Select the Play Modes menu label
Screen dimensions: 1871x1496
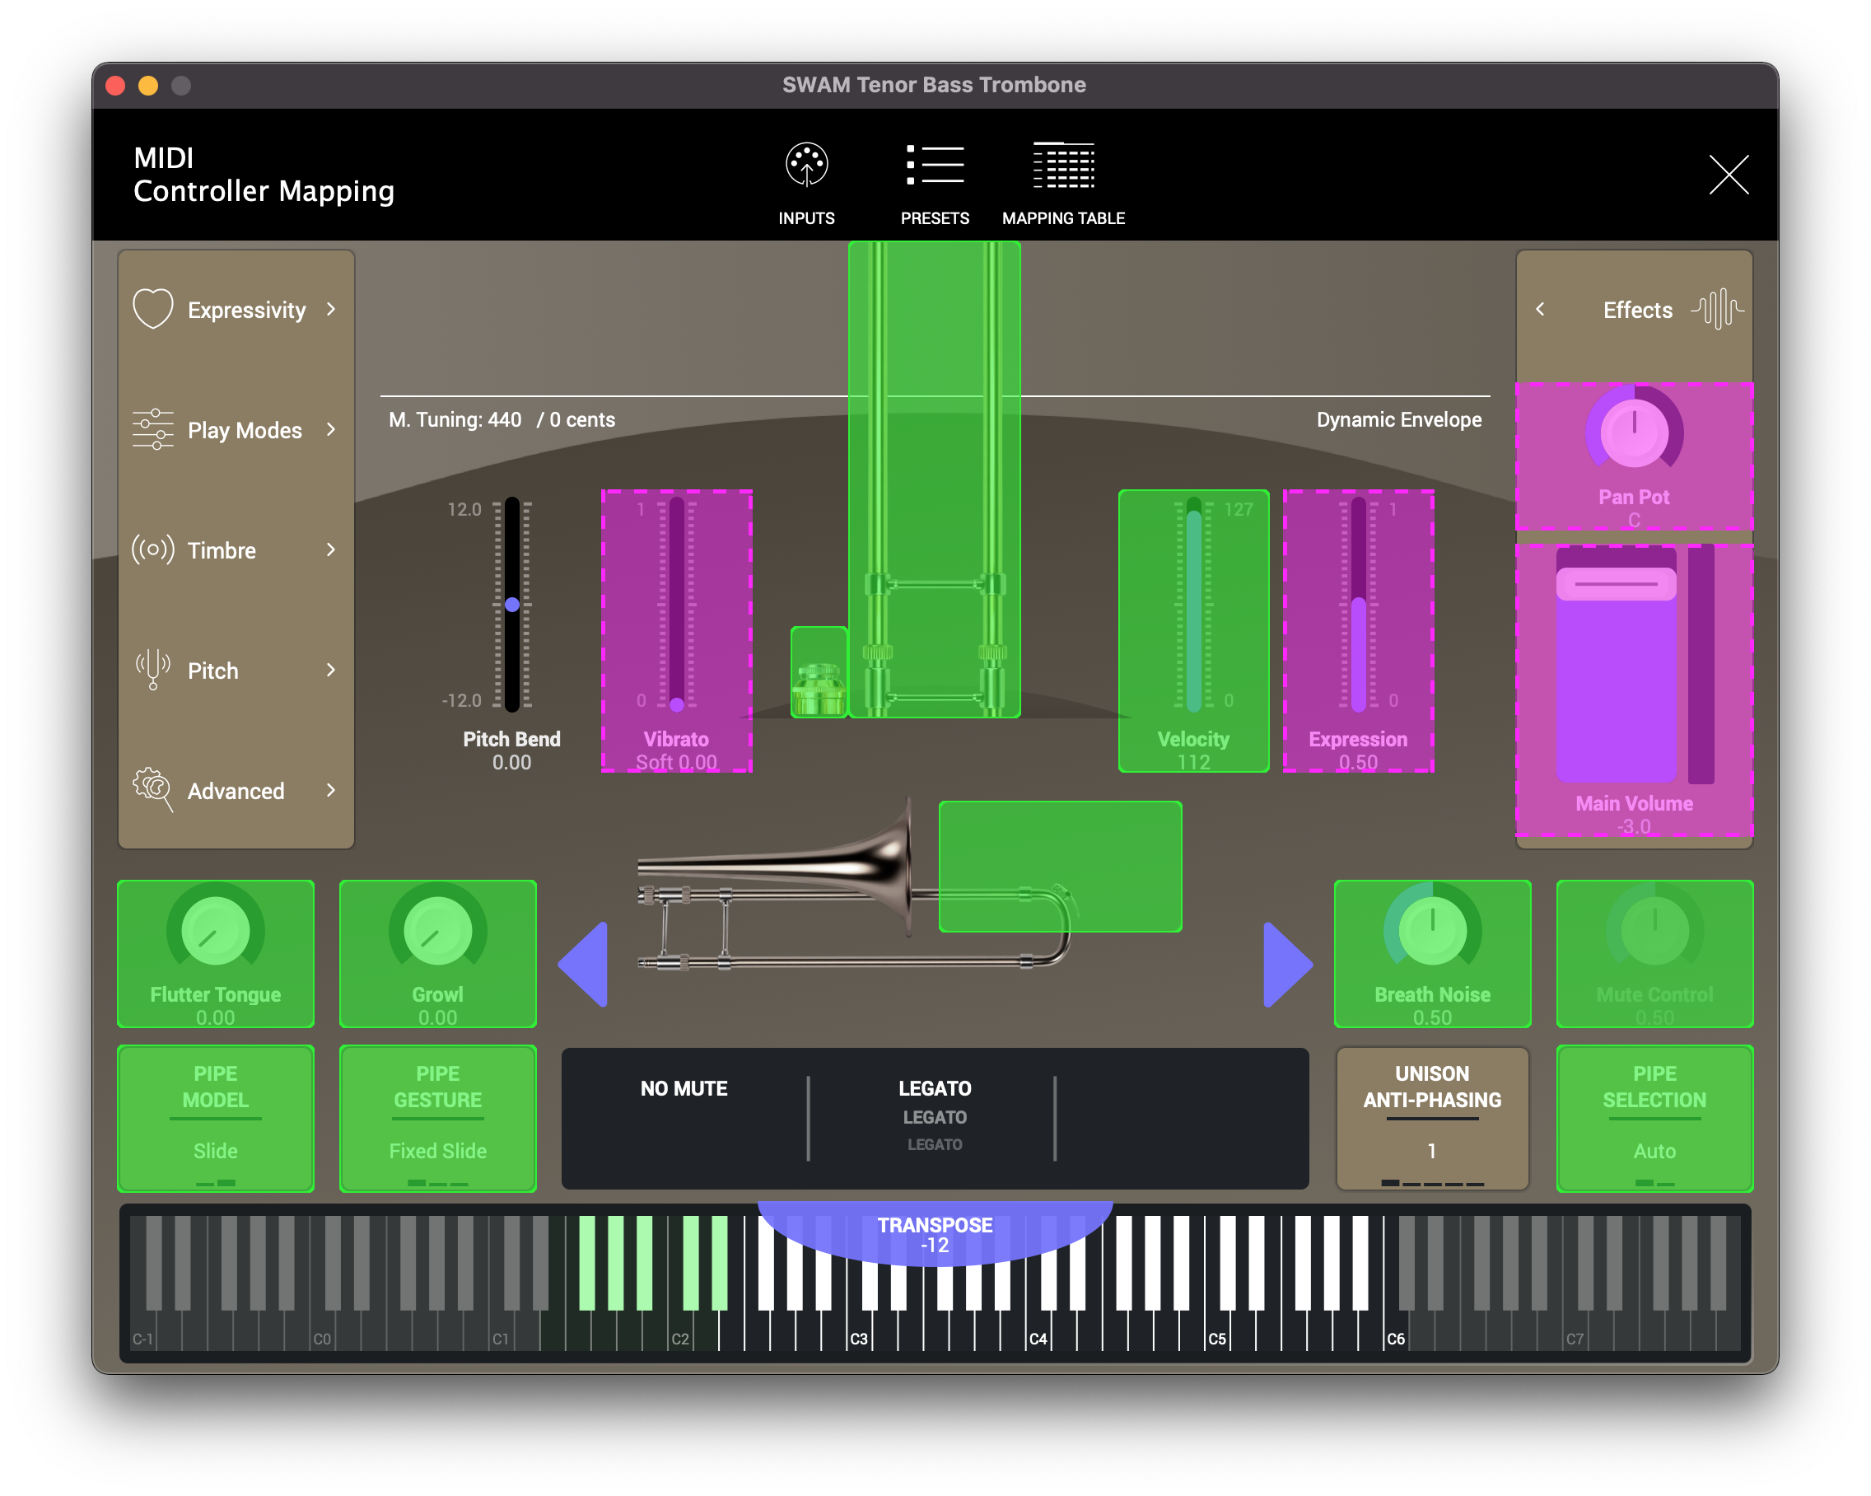coord(245,430)
